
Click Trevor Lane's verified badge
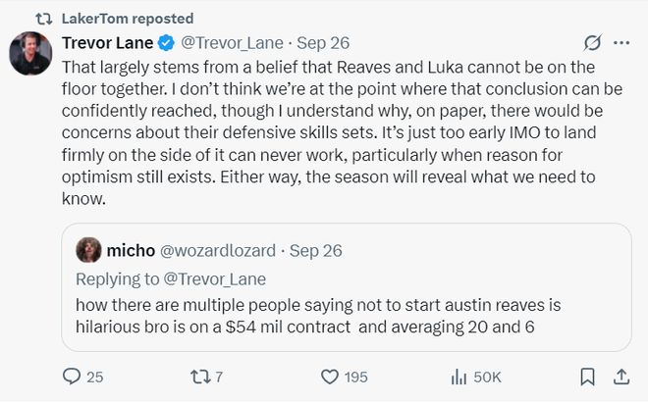(167, 43)
